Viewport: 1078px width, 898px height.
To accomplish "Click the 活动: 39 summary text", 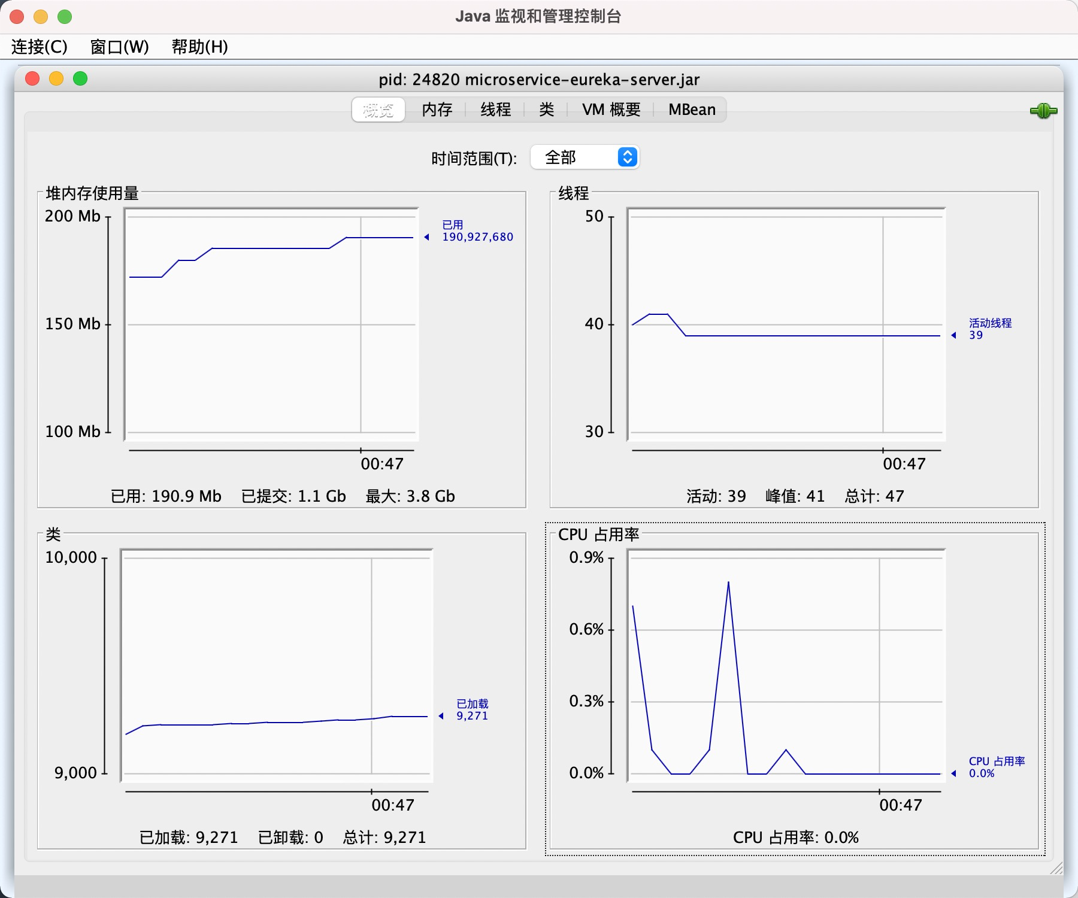I will click(x=716, y=496).
